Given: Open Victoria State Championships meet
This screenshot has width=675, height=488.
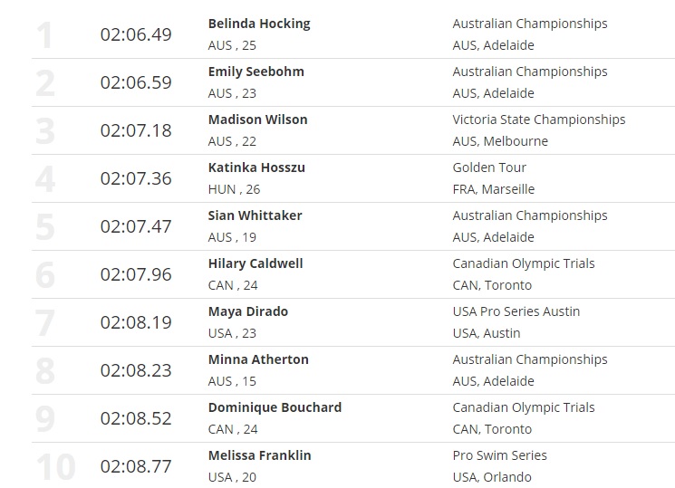Looking at the screenshot, I should pyautogui.click(x=539, y=120).
